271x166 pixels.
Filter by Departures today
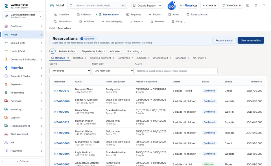(x=93, y=51)
